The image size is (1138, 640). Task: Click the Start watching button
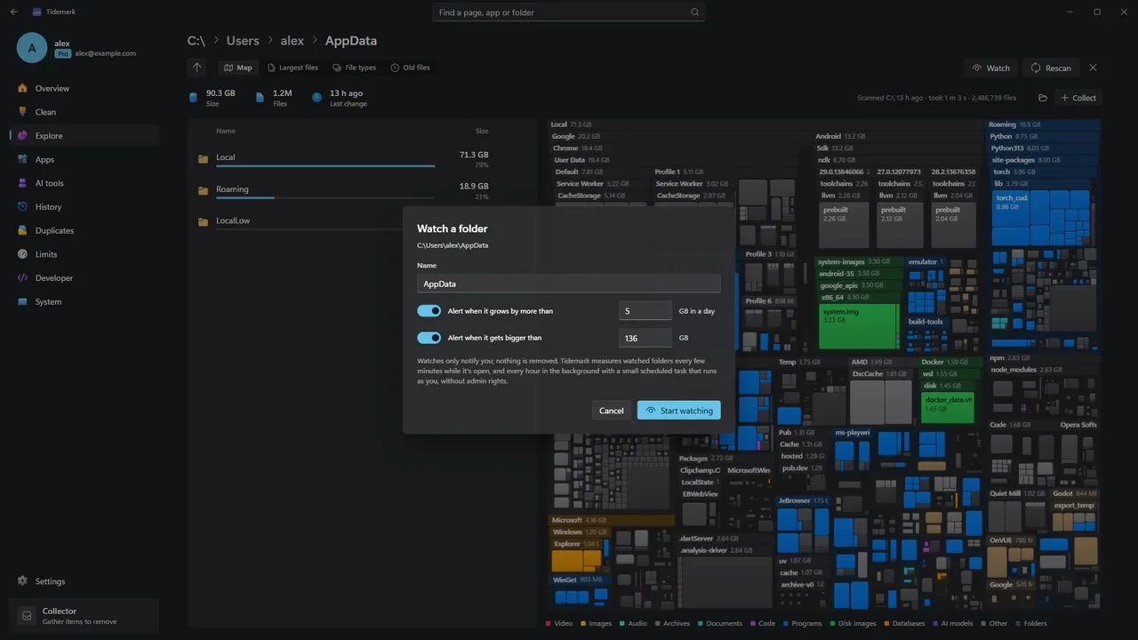(x=679, y=411)
